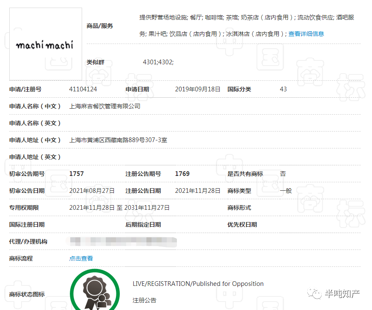The image size is (372, 310).
Task: Select preliminary announcement date 2021年08月27日
Action: (x=92, y=191)
